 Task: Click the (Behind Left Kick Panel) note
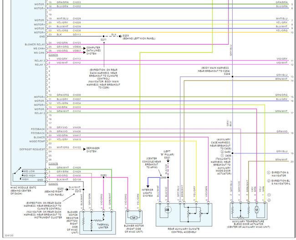point(139,39)
